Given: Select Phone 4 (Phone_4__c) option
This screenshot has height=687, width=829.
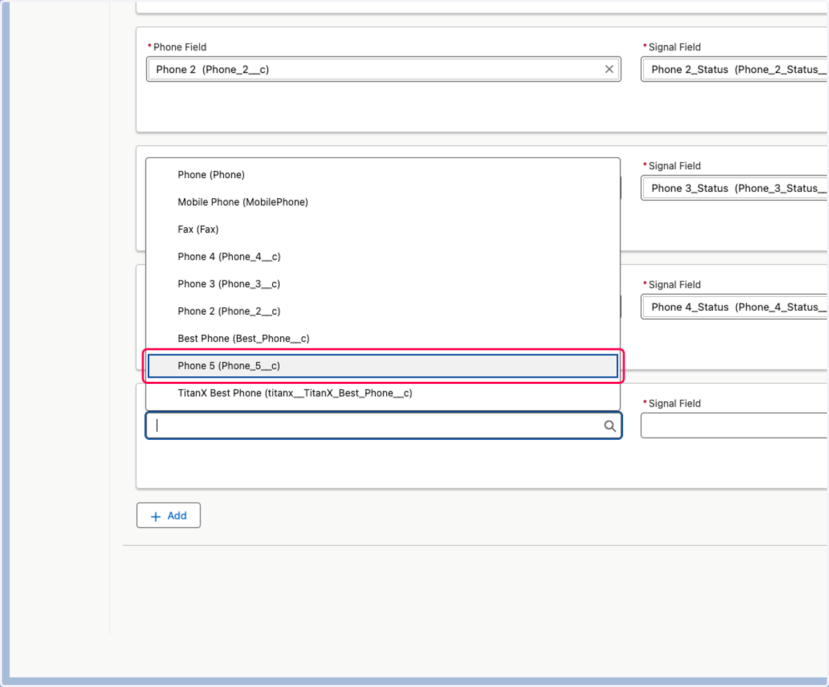Looking at the screenshot, I should pos(383,257).
